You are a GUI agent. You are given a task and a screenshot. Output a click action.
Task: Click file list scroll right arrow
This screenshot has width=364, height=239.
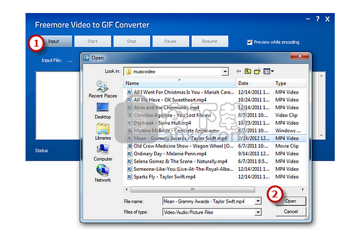(x=303, y=189)
